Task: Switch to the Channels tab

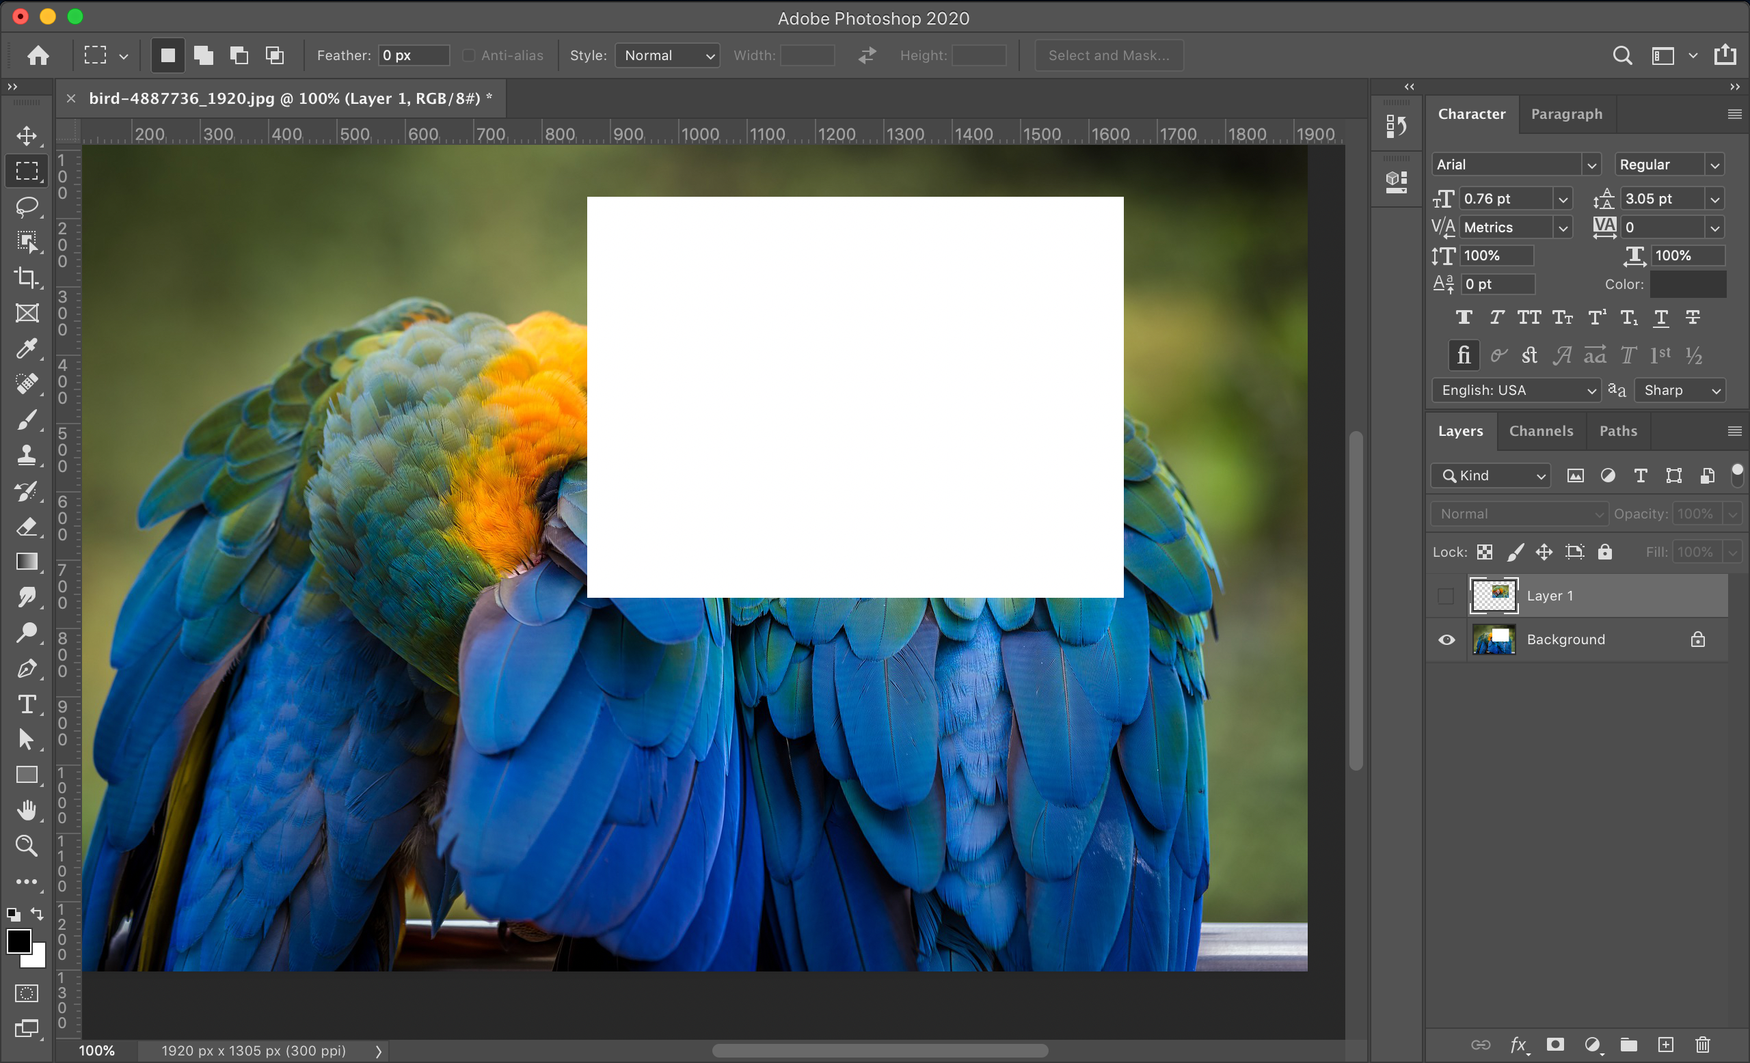Action: coord(1541,431)
